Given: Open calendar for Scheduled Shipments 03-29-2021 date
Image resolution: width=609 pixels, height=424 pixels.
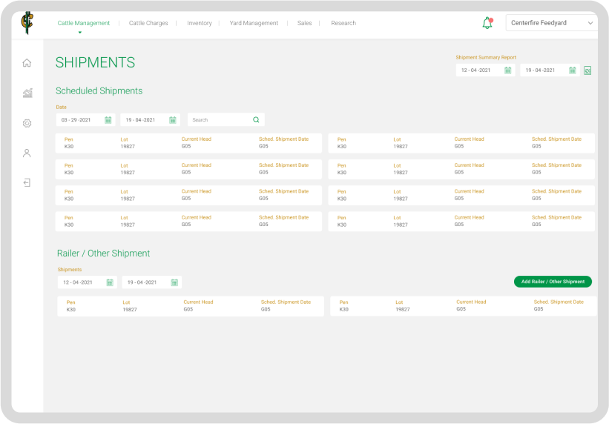Looking at the screenshot, I should pos(108,120).
